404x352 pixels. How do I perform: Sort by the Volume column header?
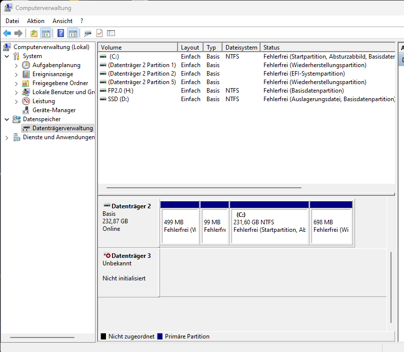[x=138, y=48]
